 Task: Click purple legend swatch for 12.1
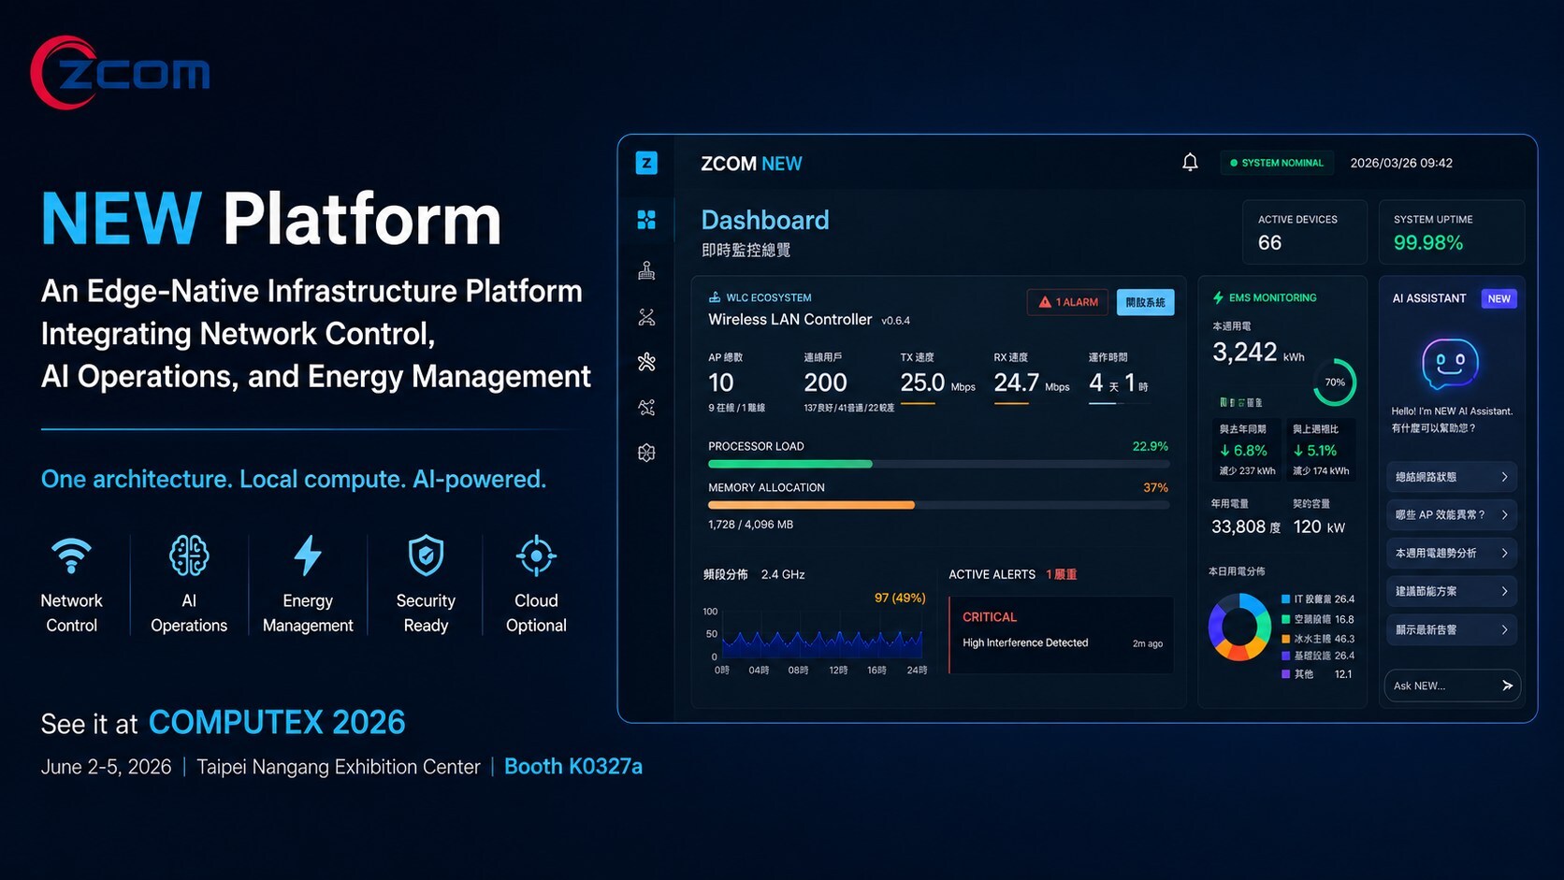(x=1286, y=673)
